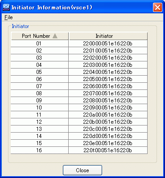Click initiator 22:04:00:05:1e:16:22:0b
This screenshot has height=178, width=165.
point(108,72)
